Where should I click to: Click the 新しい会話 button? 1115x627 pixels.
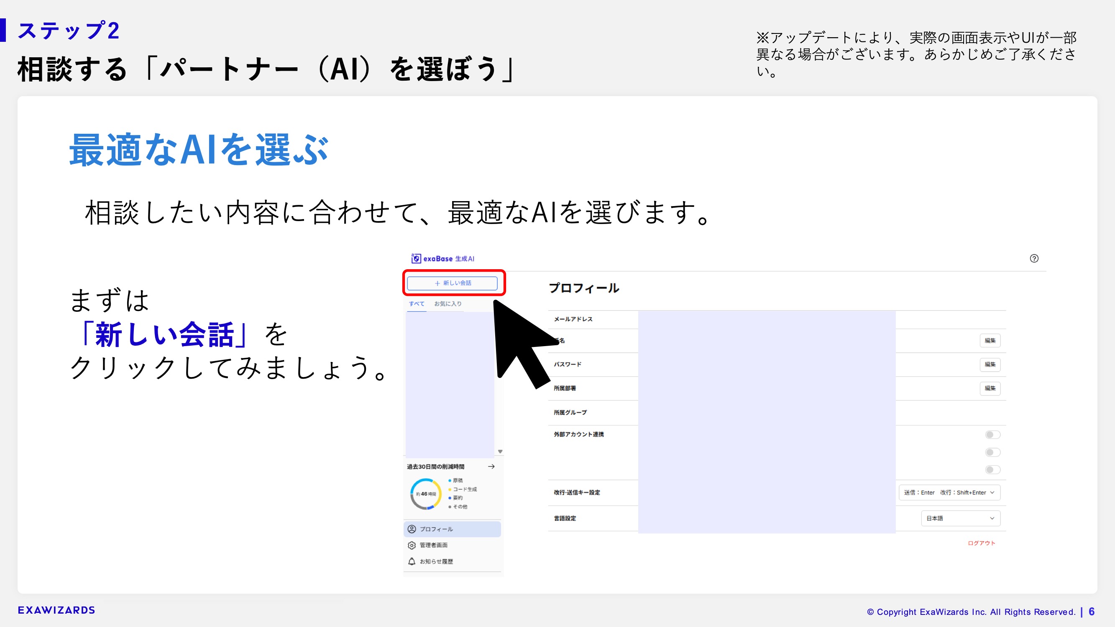(x=453, y=283)
